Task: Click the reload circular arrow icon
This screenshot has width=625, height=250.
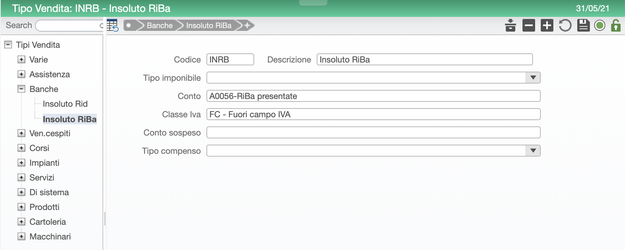Action: pyautogui.click(x=565, y=25)
